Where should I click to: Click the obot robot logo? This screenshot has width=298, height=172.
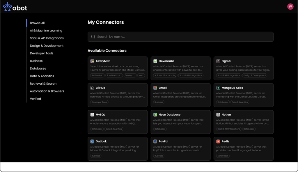7,7
